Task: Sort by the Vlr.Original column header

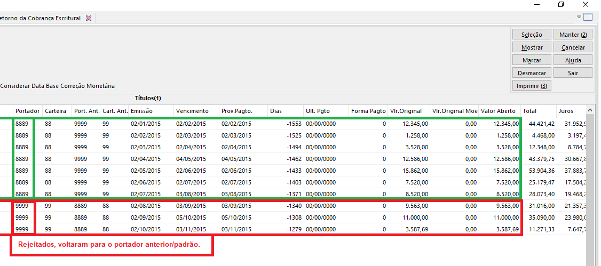Action: (409, 111)
